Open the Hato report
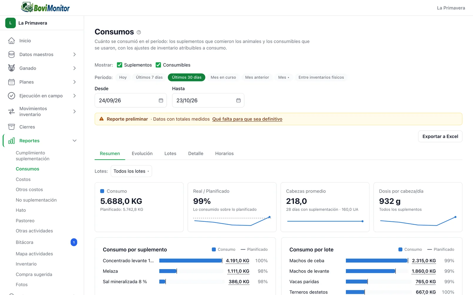 [x=21, y=210]
